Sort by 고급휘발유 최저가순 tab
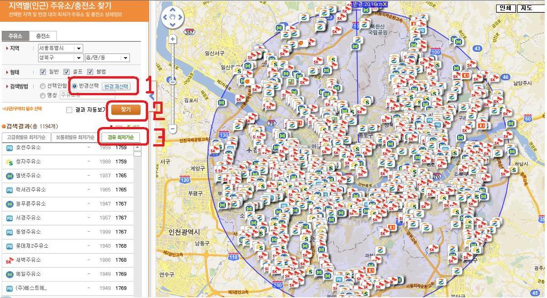This screenshot has width=547, height=298. (x=26, y=137)
